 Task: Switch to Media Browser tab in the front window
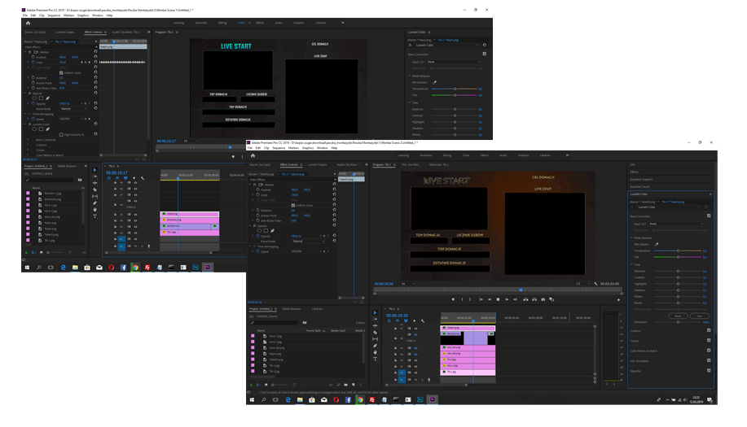pyautogui.click(x=291, y=309)
